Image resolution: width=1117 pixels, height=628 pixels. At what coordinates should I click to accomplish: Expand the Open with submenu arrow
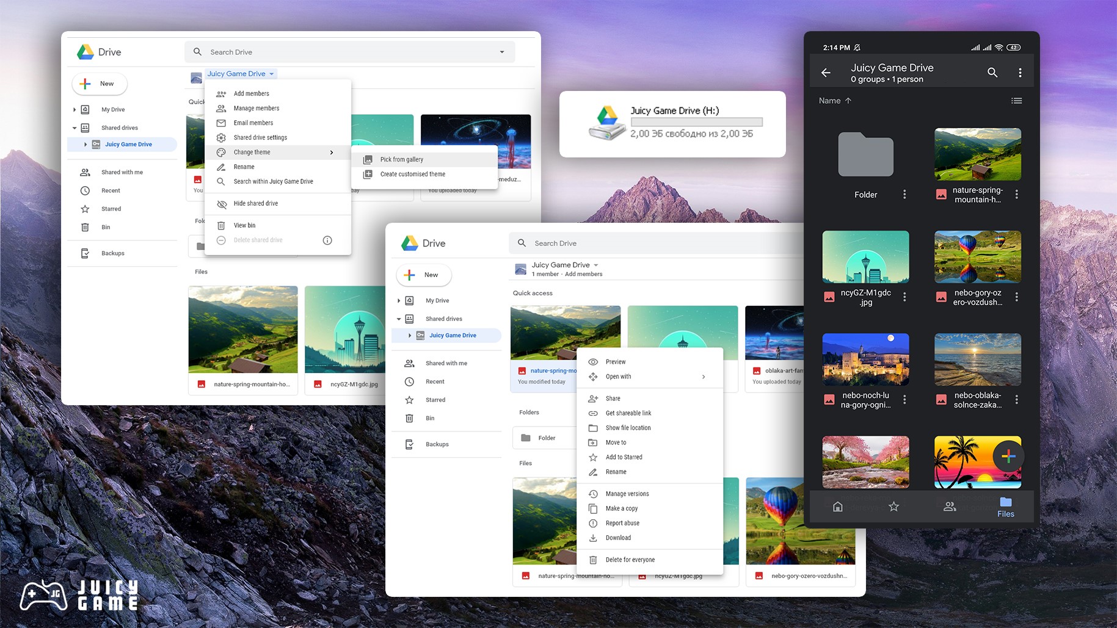pyautogui.click(x=704, y=377)
